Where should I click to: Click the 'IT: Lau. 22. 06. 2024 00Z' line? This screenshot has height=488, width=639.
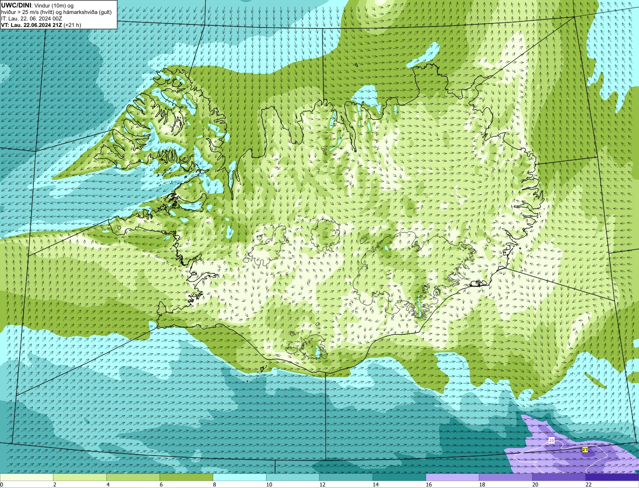coord(31,18)
